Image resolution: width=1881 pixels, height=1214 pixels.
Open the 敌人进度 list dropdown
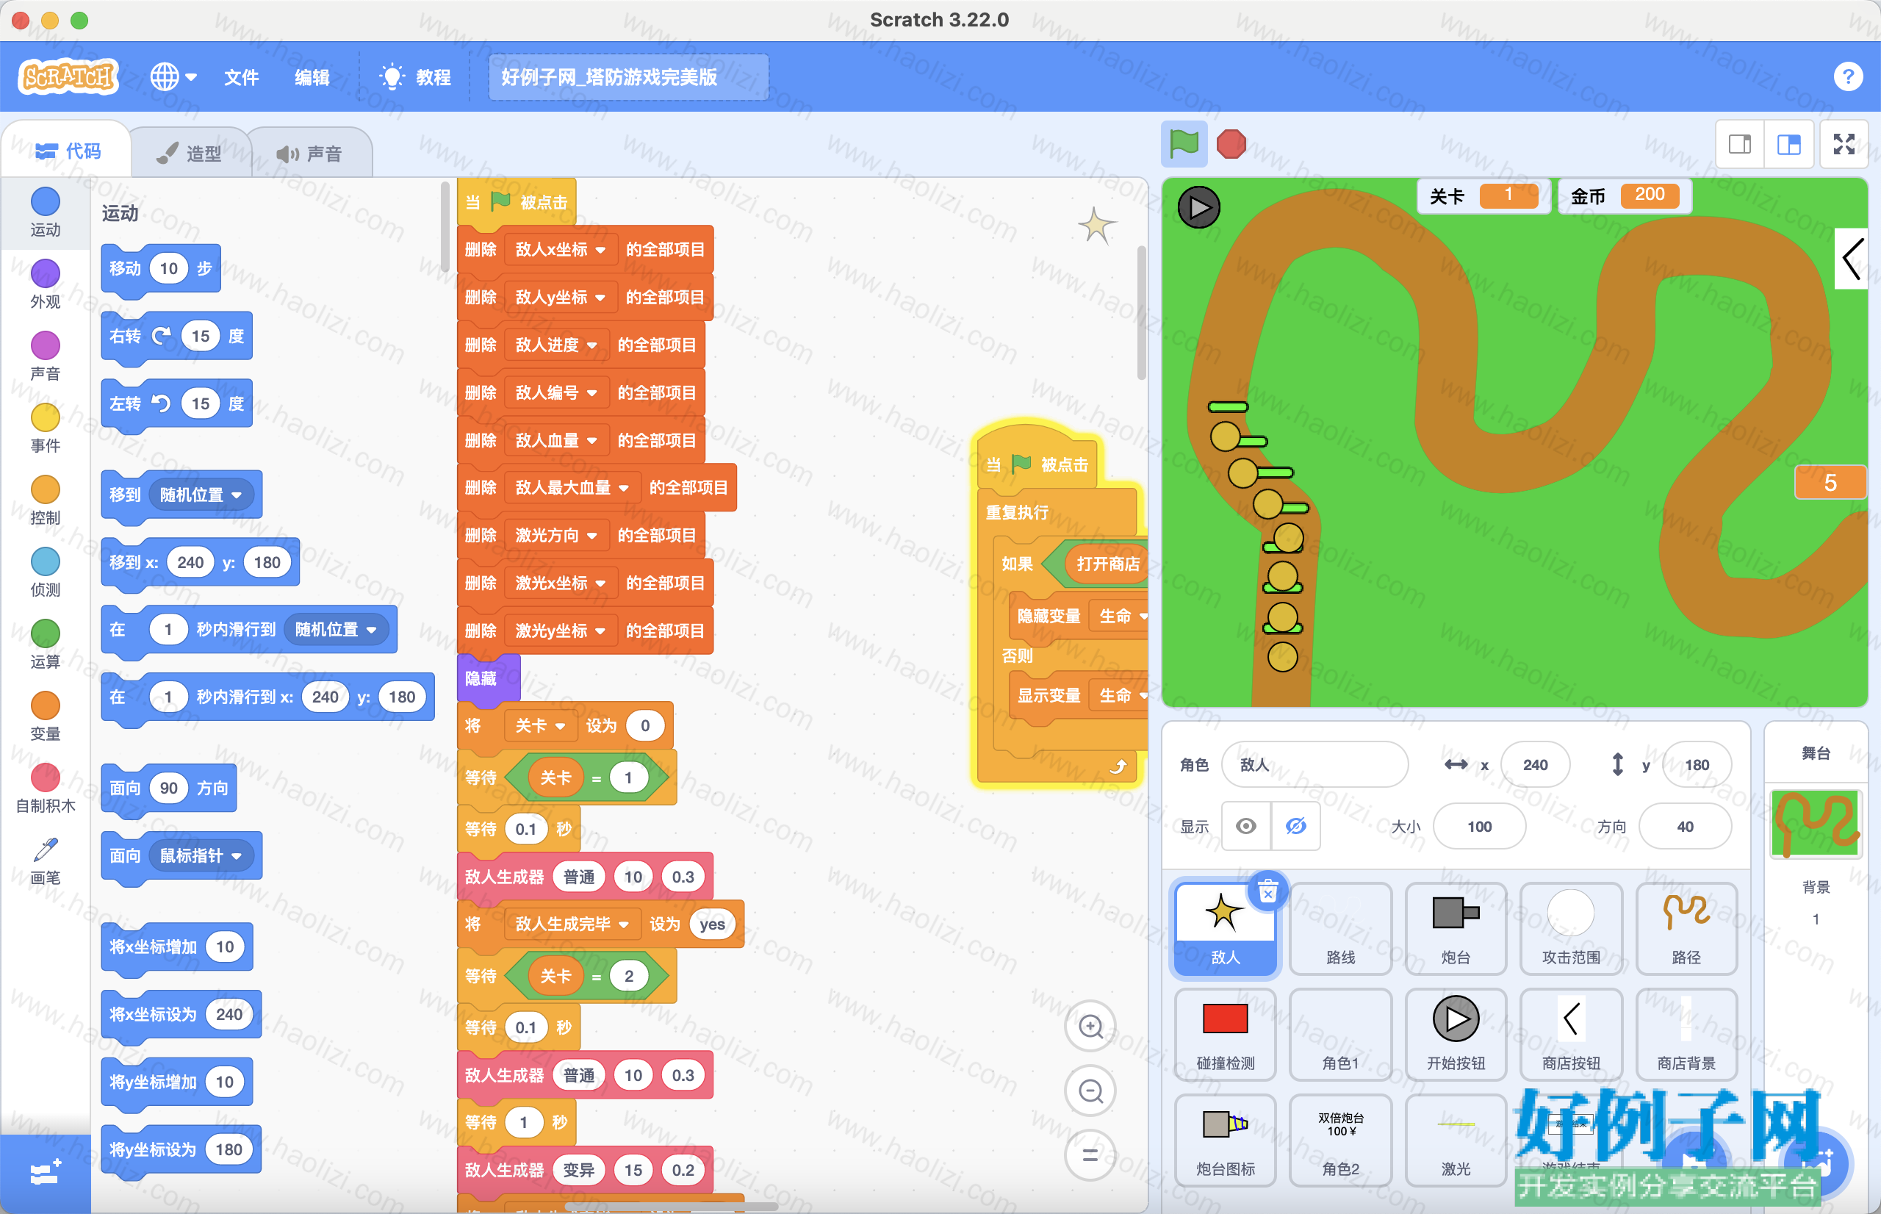coord(555,345)
